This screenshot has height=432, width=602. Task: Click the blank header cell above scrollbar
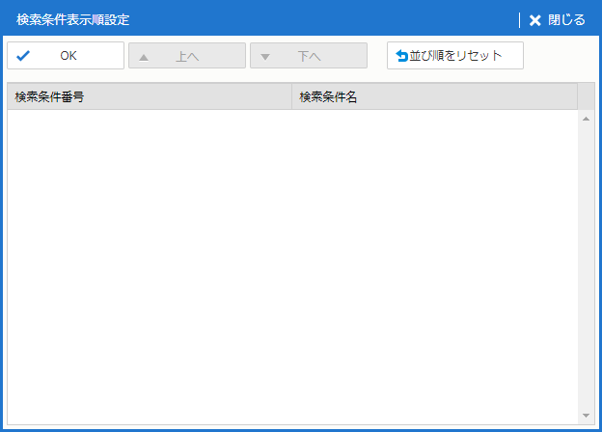[x=586, y=97]
